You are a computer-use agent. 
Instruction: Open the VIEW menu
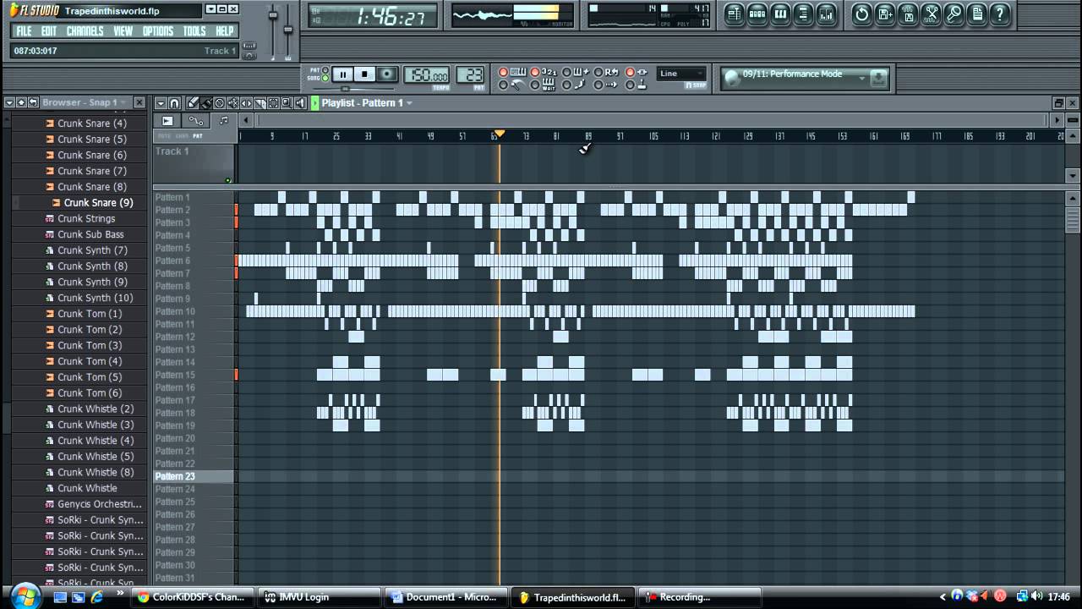[x=123, y=31]
